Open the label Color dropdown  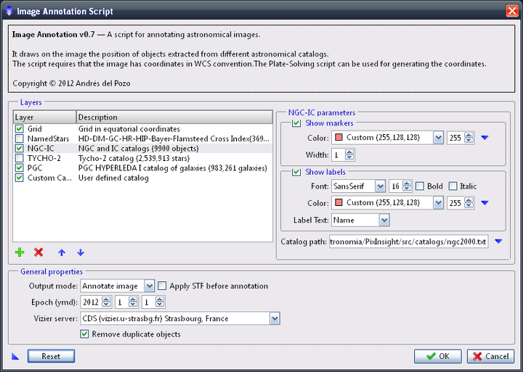point(438,203)
